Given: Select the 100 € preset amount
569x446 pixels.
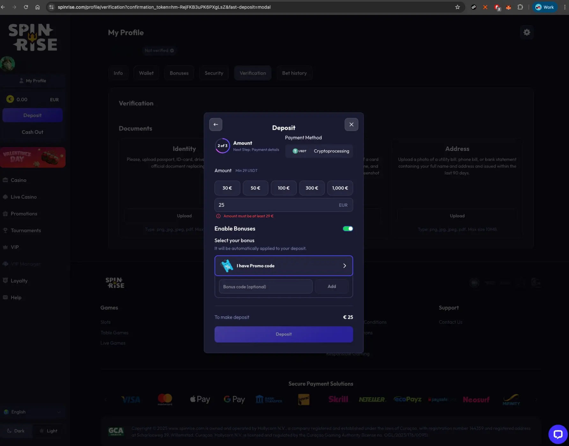Looking at the screenshot, I should (x=284, y=188).
